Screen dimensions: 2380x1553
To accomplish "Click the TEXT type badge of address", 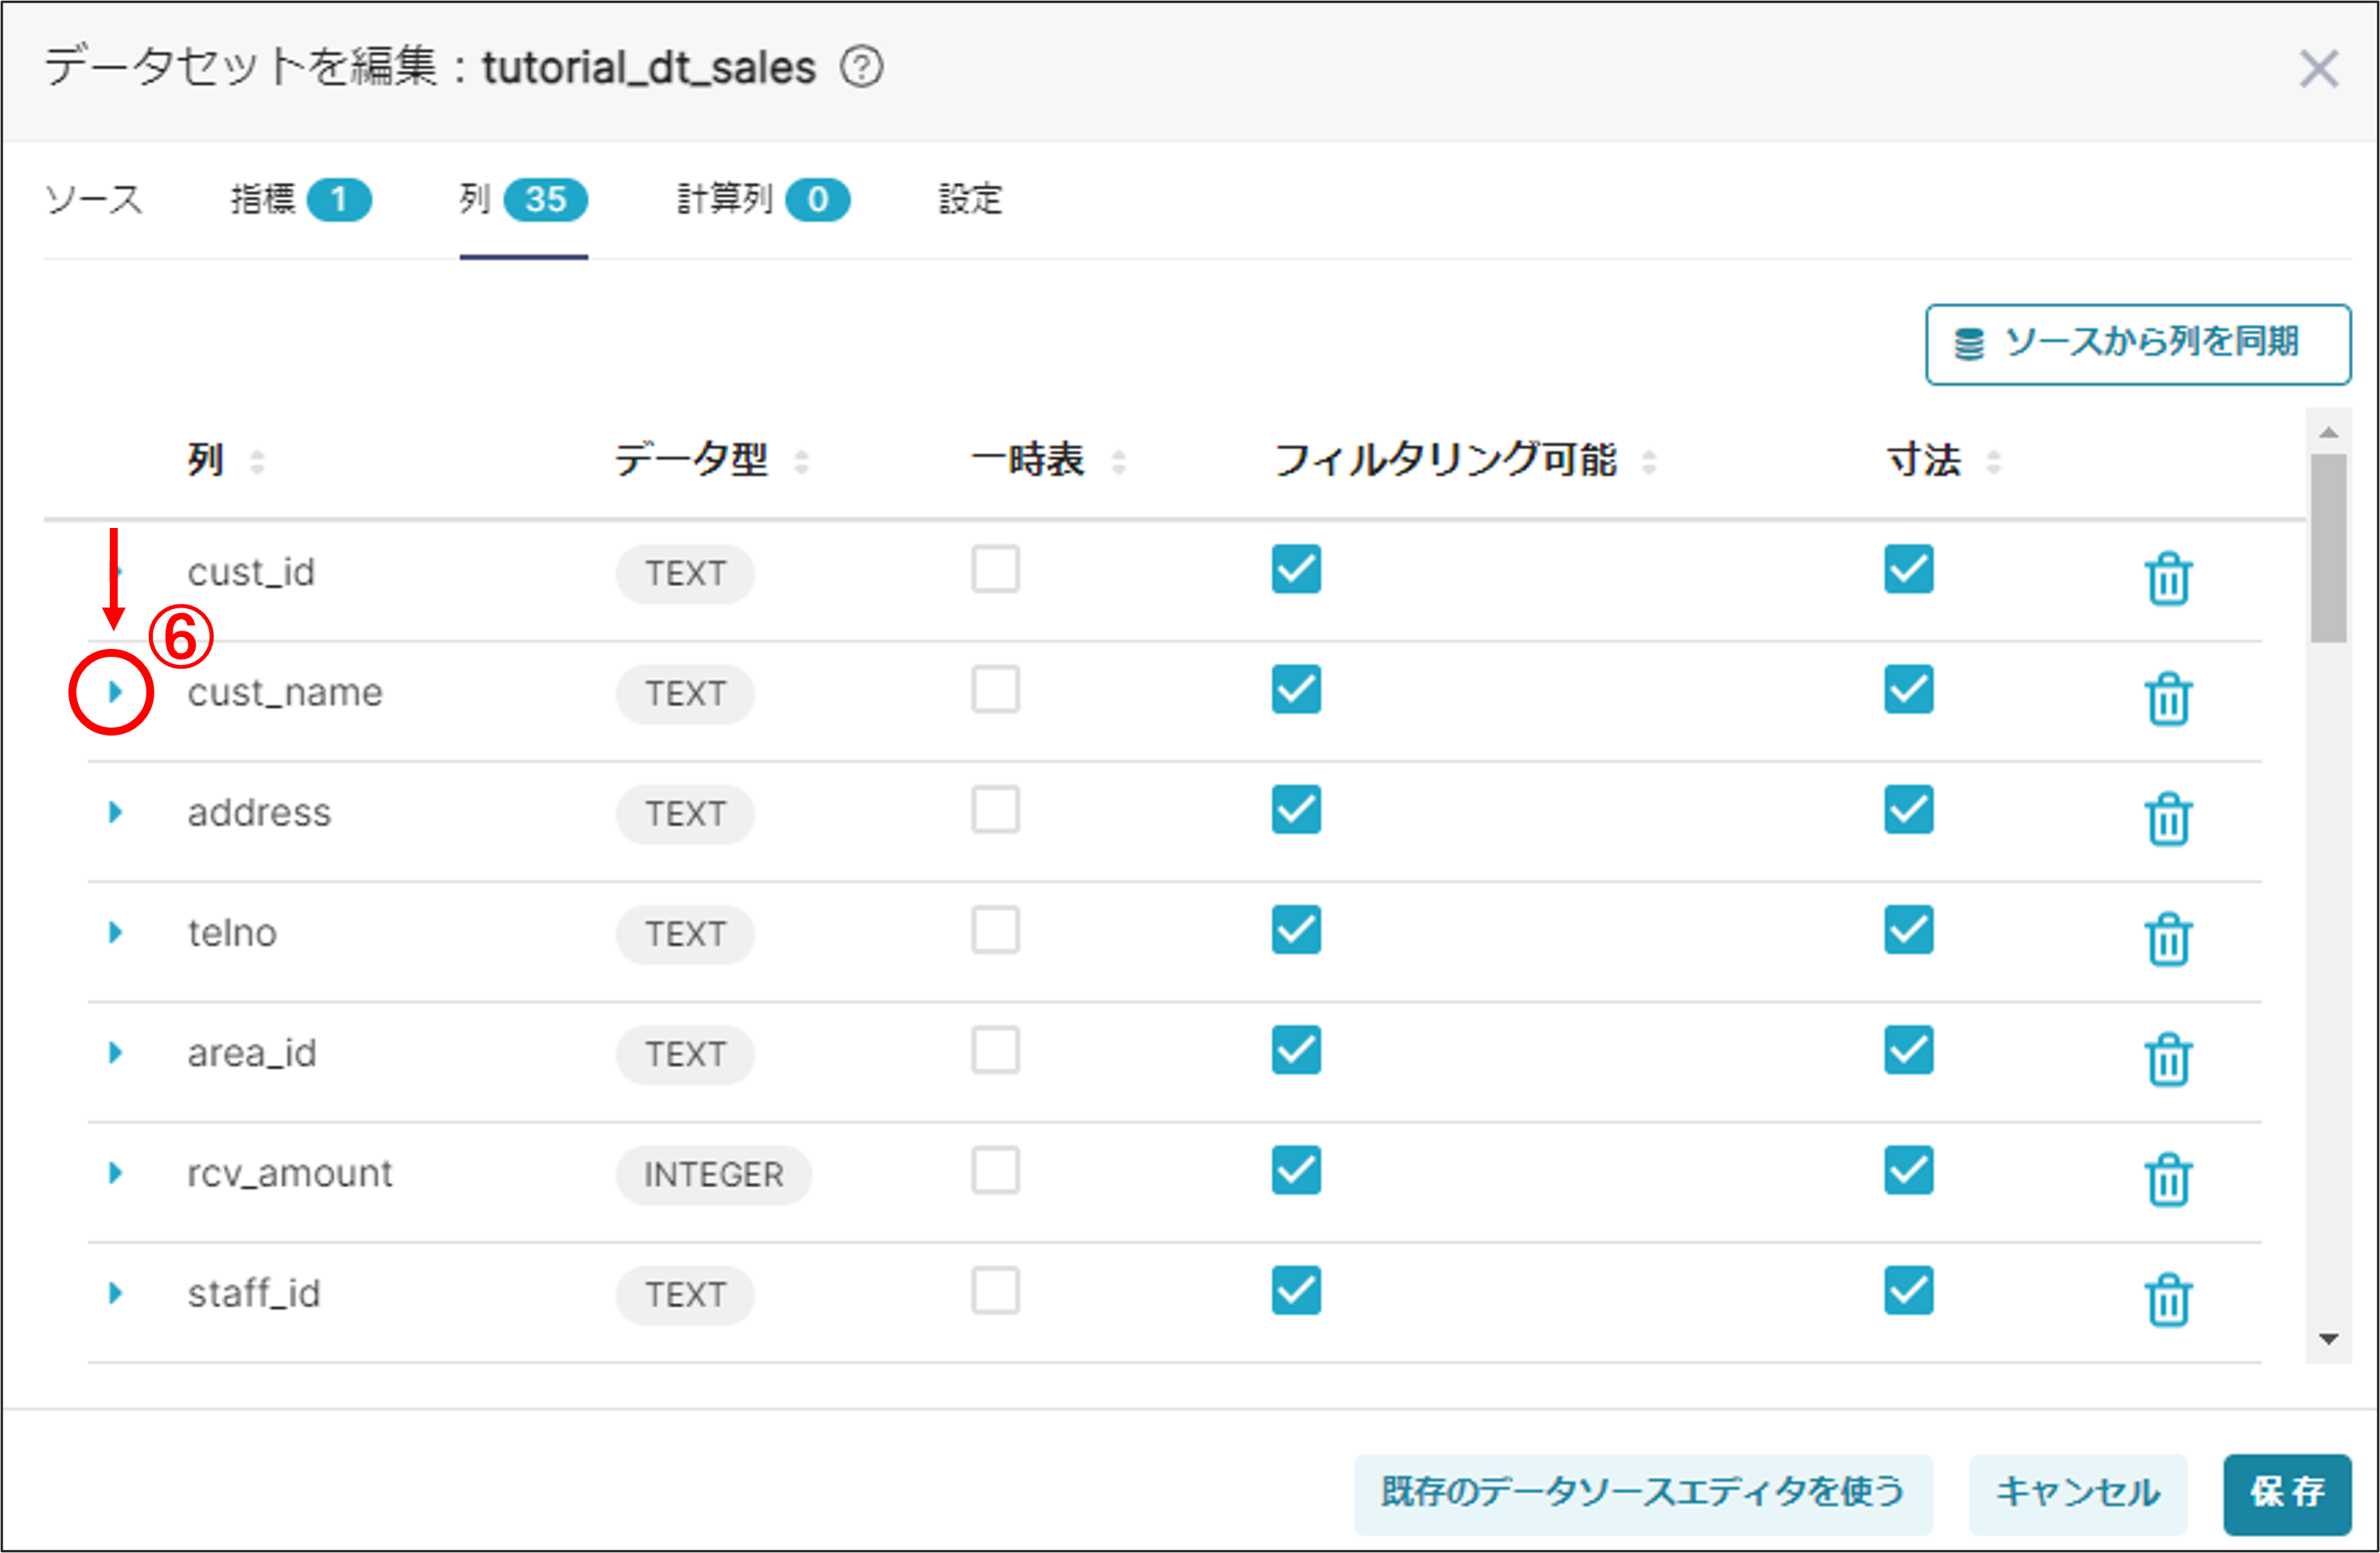I will pos(685,814).
